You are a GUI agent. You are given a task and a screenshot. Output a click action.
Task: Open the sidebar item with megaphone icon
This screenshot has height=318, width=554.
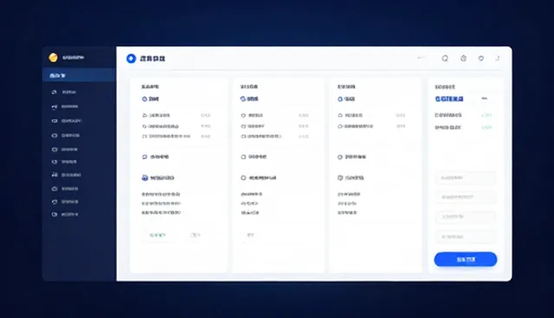(x=65, y=106)
